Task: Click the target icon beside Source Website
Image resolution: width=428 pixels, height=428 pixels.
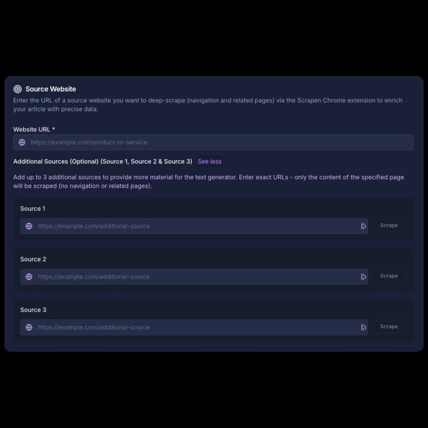Action: click(x=18, y=89)
